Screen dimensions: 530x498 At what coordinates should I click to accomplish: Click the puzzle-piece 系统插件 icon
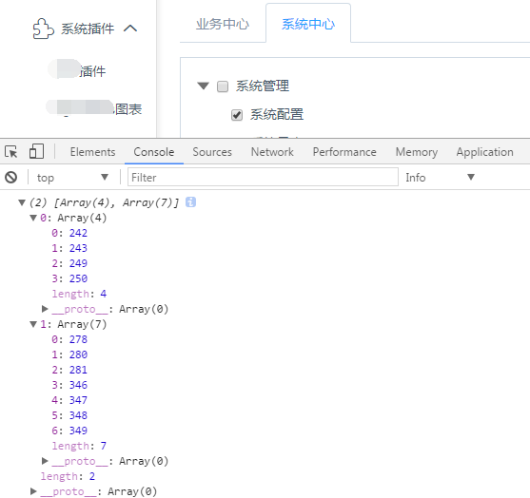[43, 29]
